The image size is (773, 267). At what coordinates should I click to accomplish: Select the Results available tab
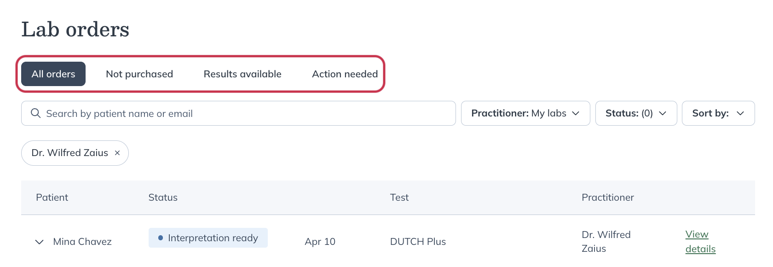pos(242,74)
